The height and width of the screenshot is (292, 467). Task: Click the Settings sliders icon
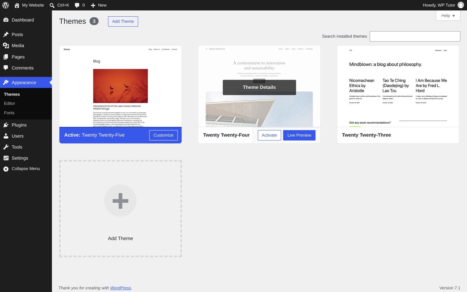click(x=6, y=158)
